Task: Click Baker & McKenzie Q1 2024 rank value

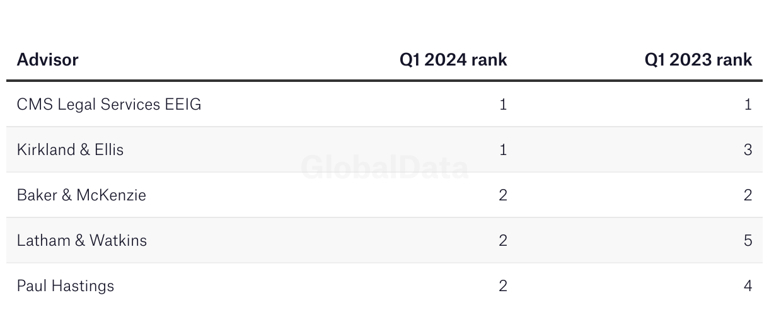Action: (503, 195)
